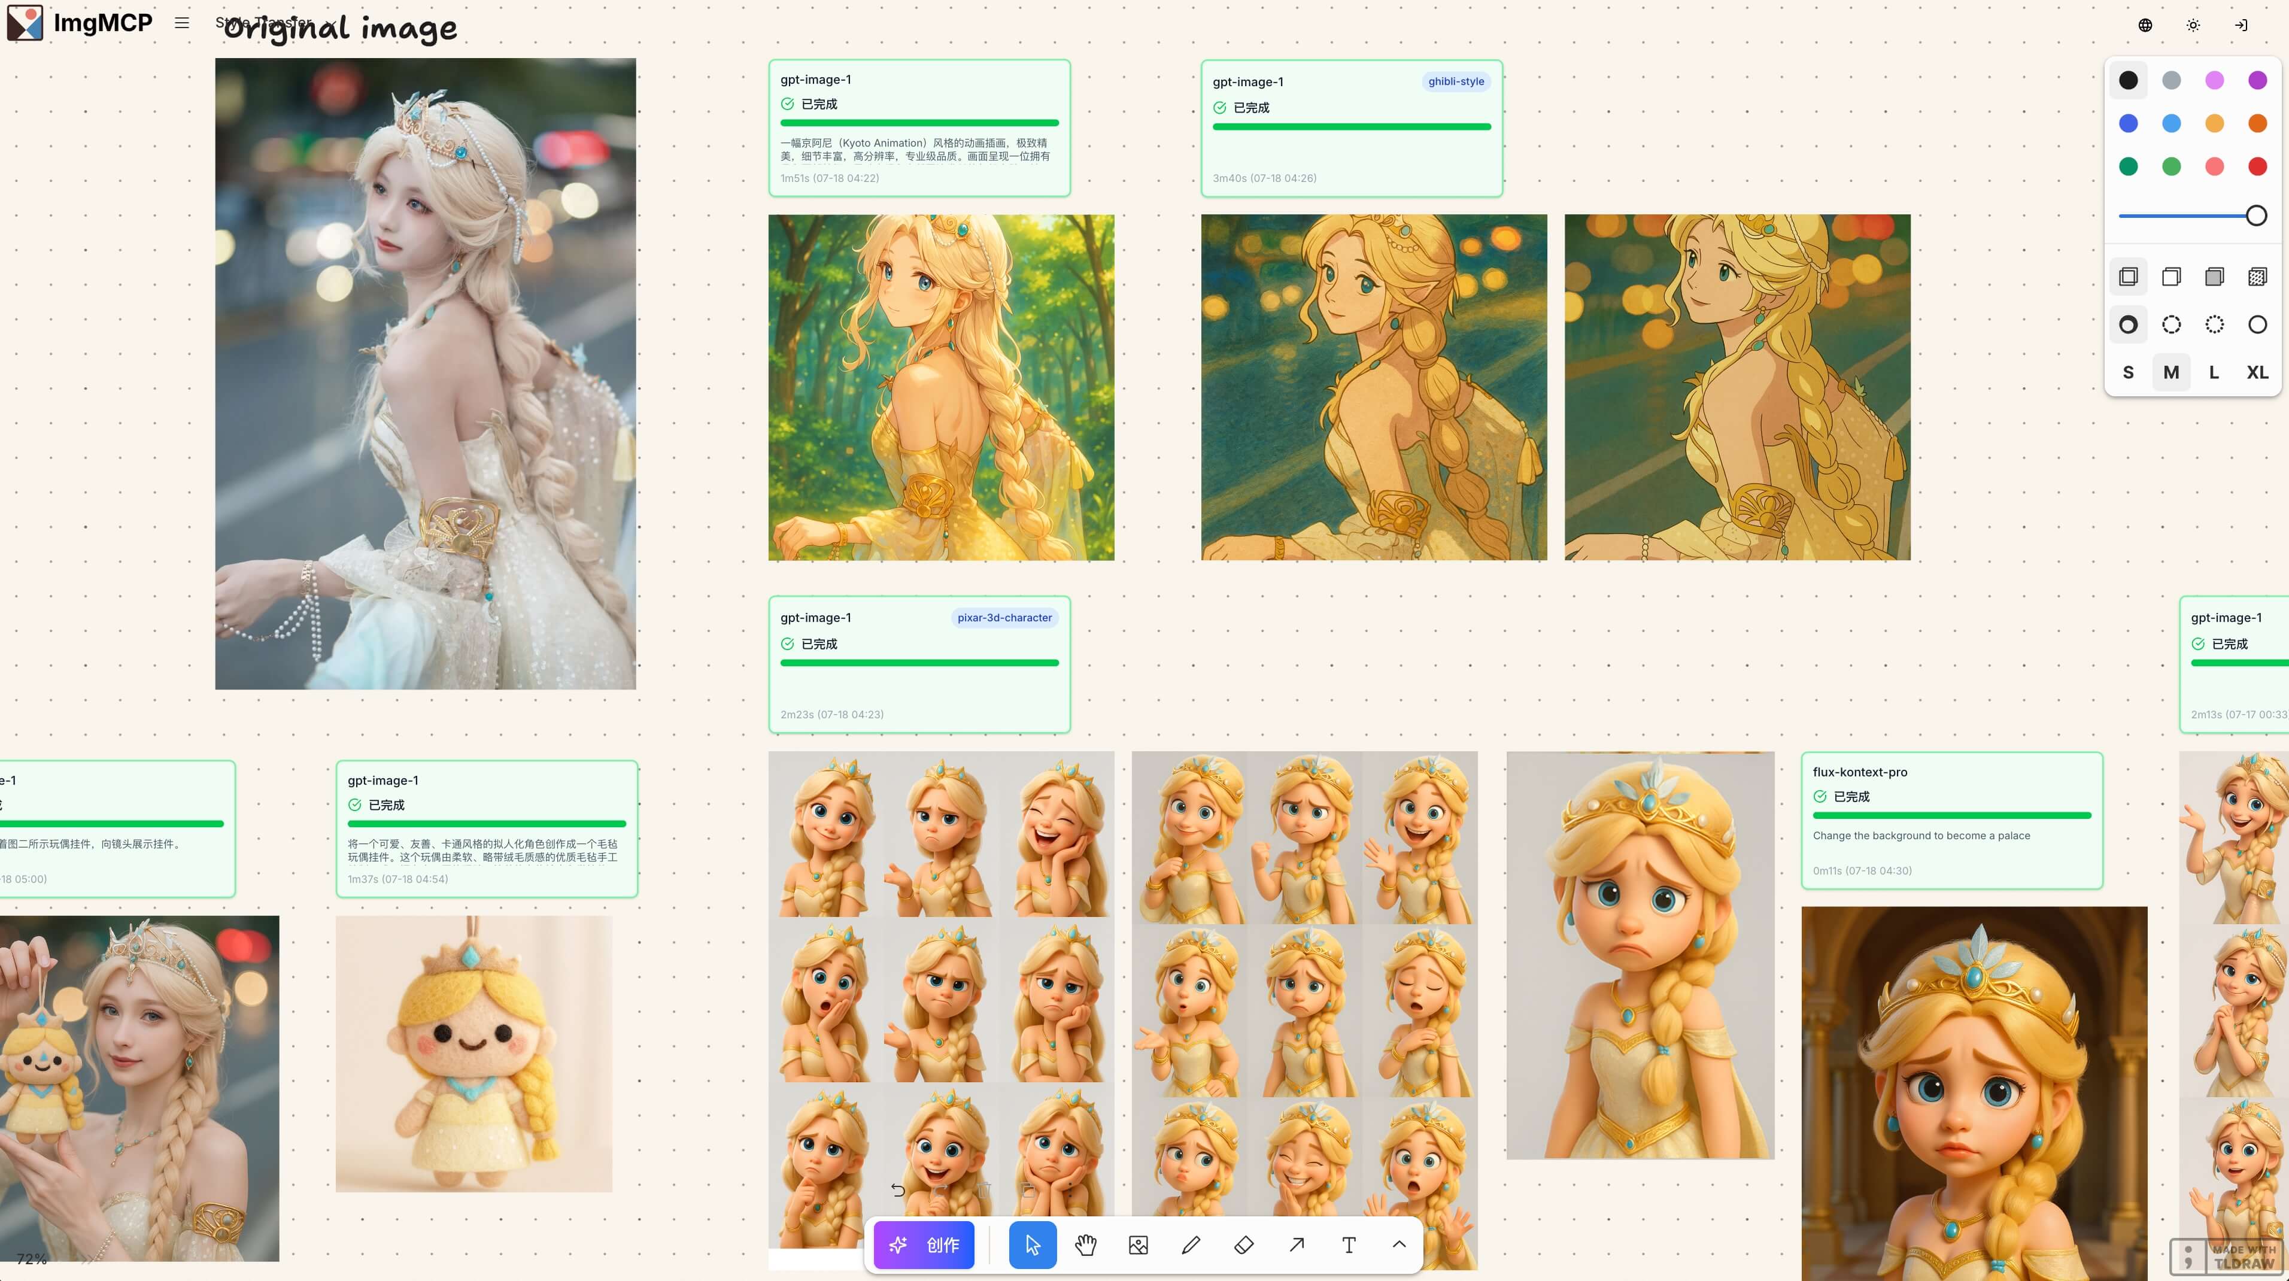Screen dimensions: 2289x1281
Task: Select the light red color swatch
Action: pyautogui.click(x=2214, y=166)
